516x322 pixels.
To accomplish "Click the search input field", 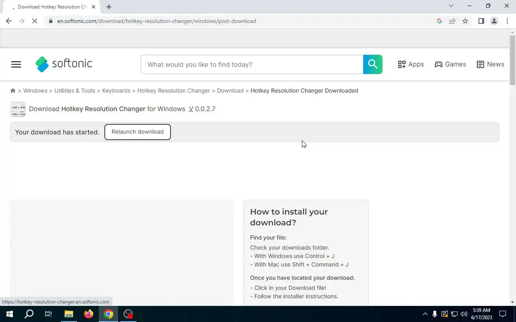I will (x=252, y=64).
